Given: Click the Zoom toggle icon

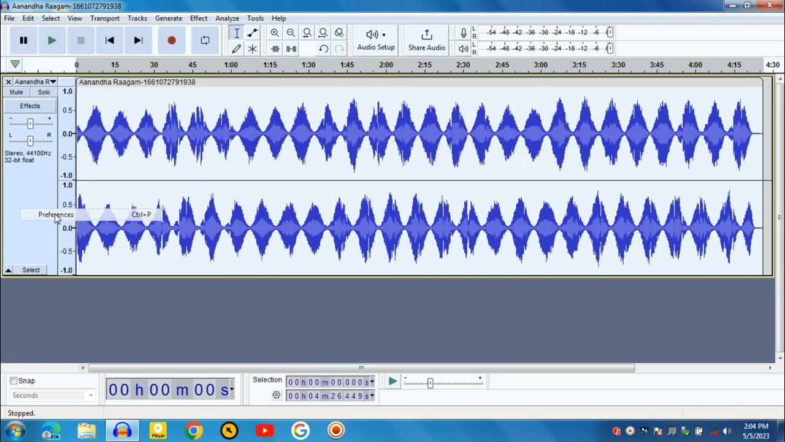Looking at the screenshot, I should pyautogui.click(x=339, y=33).
